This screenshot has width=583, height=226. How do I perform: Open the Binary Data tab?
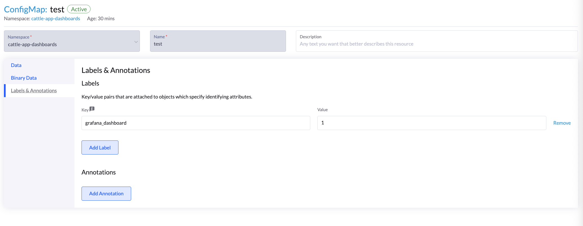[x=24, y=78]
